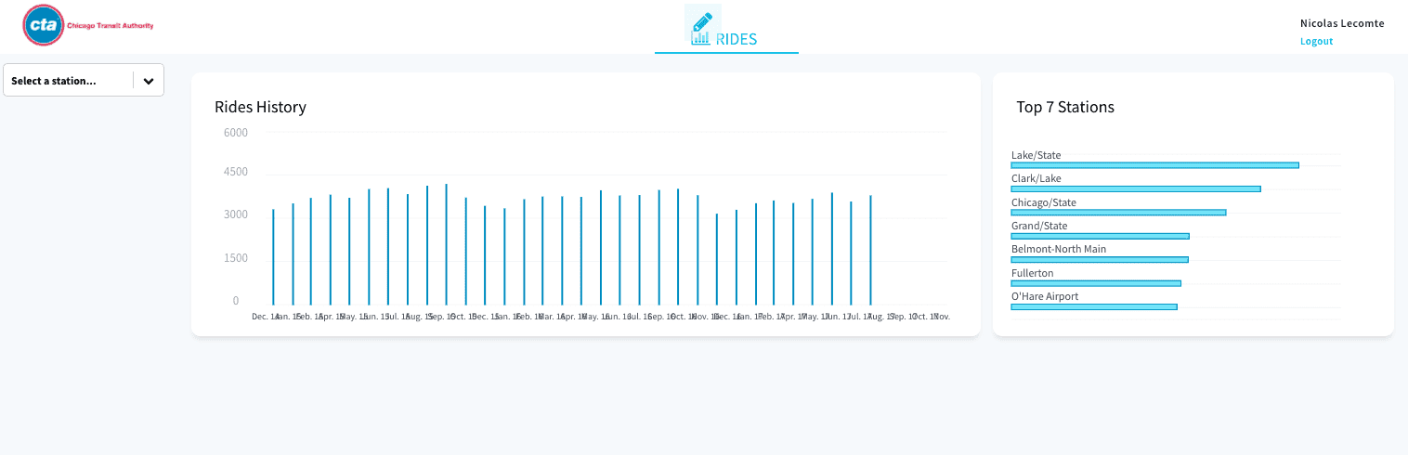Screen dimensions: 1408x455
Task: Log out using the Logout link
Action: click(x=1316, y=41)
